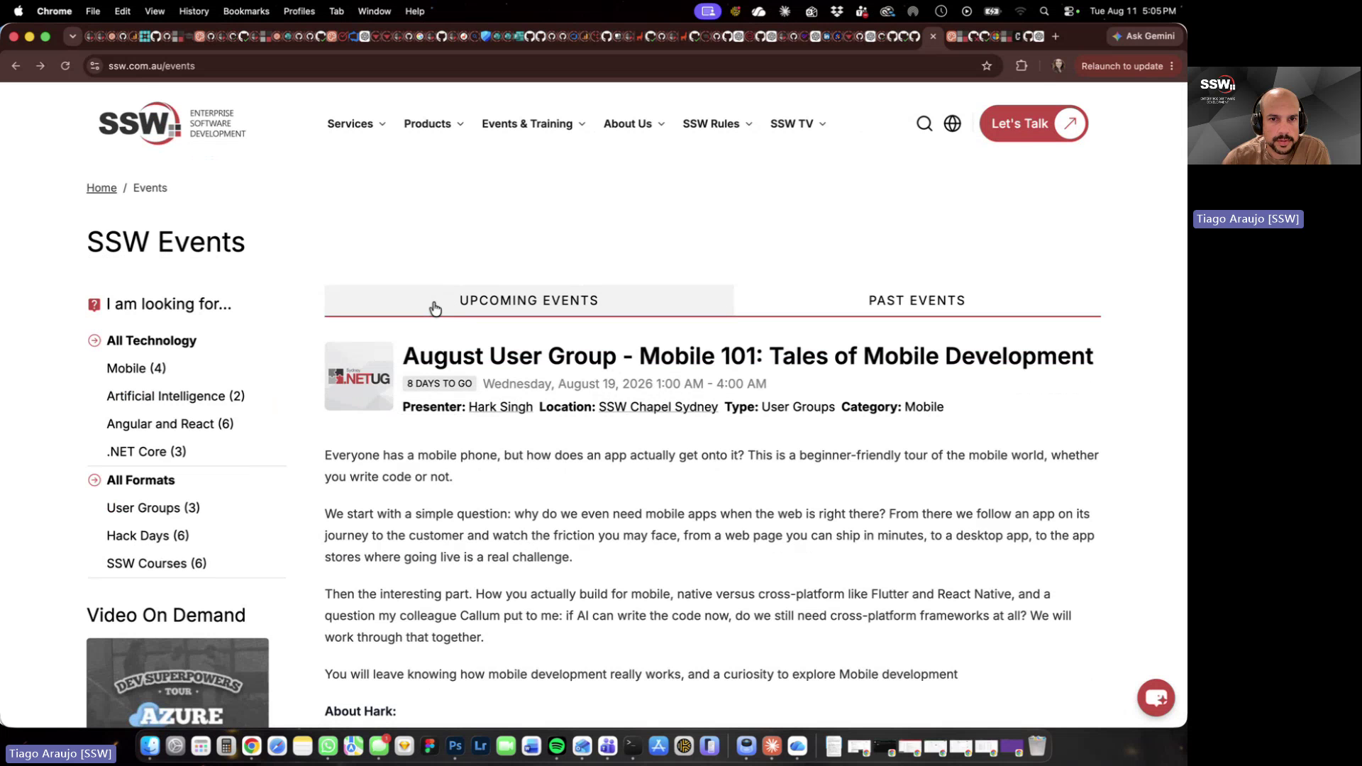Filter by Artificial Intelligence (2)

point(175,396)
